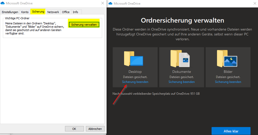Click the Wichtige PC-Ordner group label
258x135 pixels.
coord(17,18)
